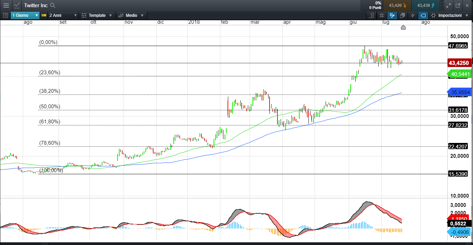Click the fullscreen expand arrows icon
Screen dimensions: 473x245
point(448,5)
